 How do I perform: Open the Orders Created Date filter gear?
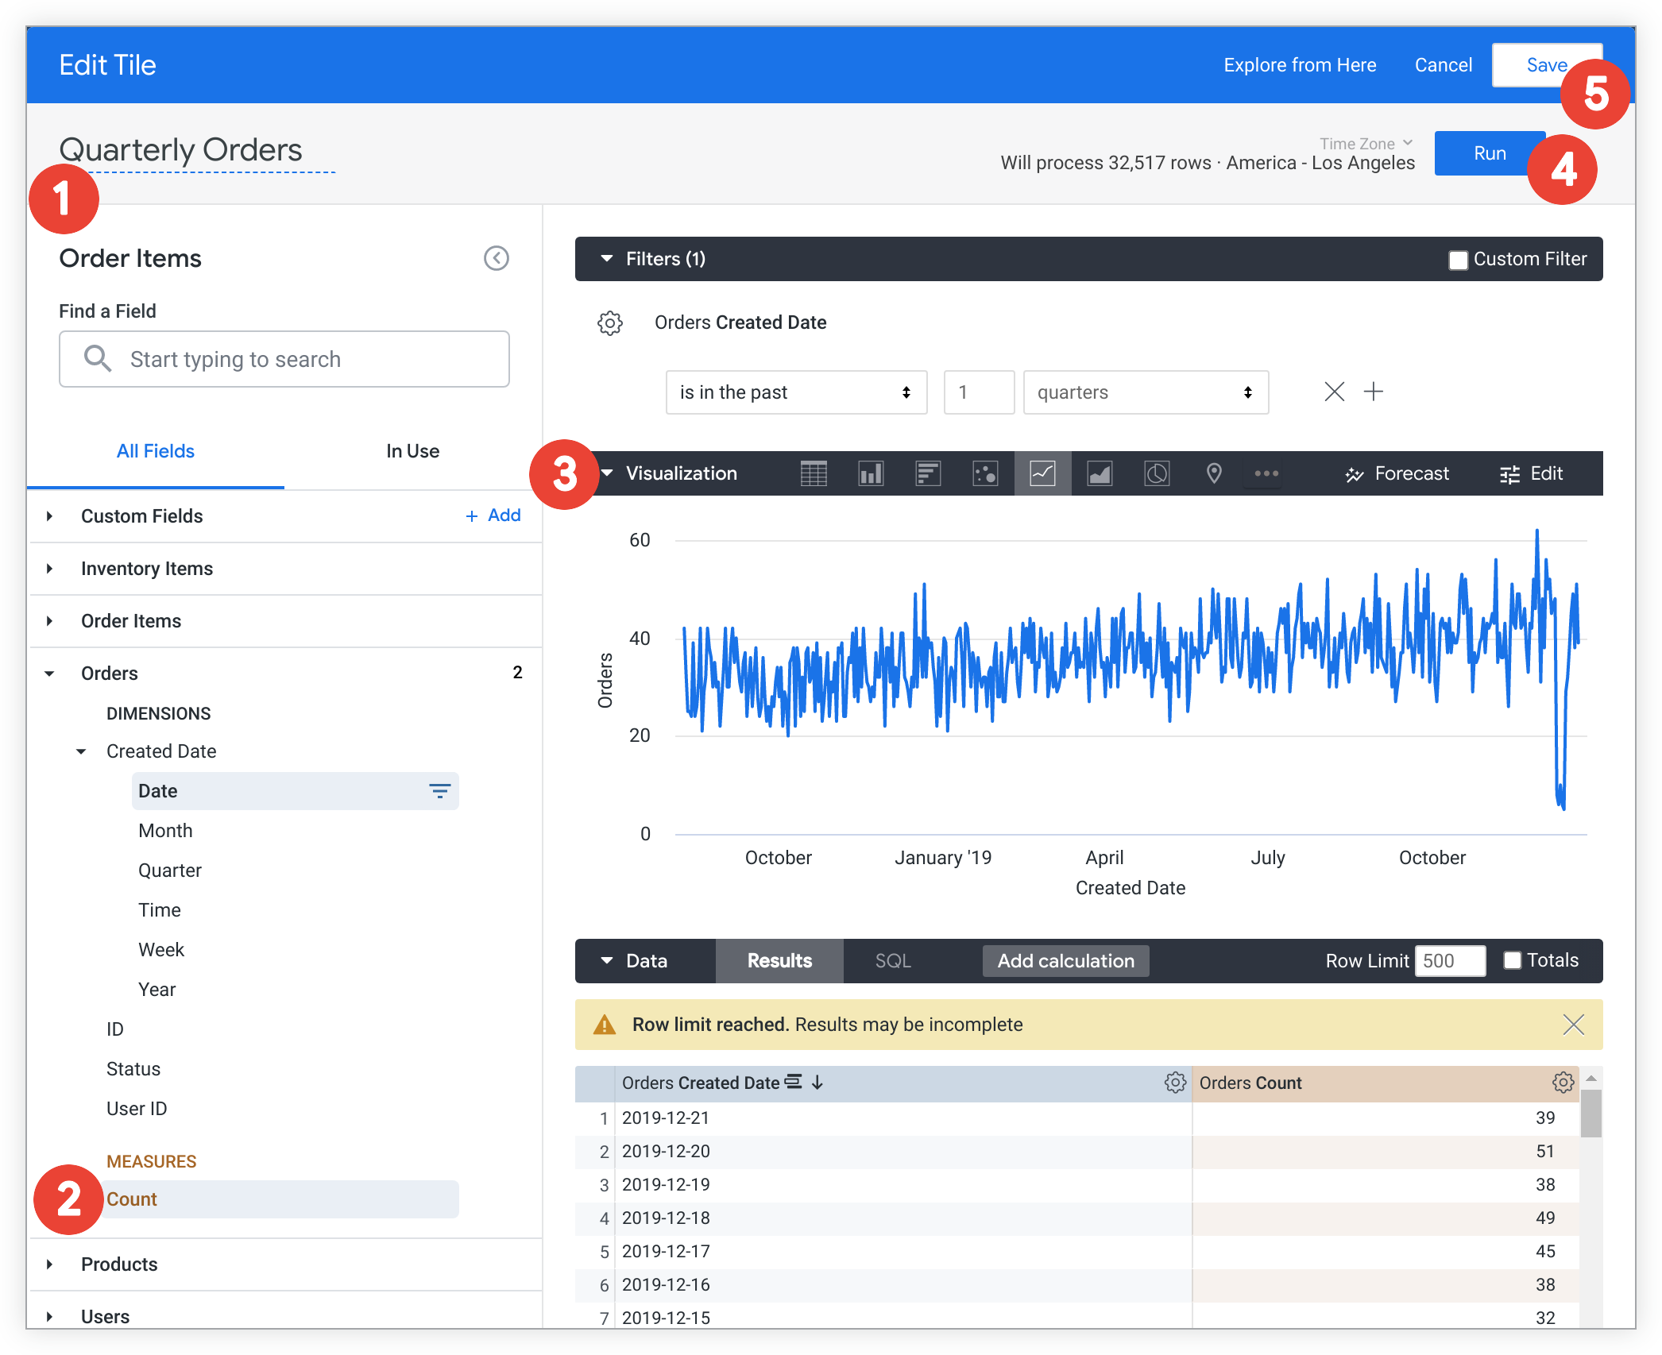point(610,322)
